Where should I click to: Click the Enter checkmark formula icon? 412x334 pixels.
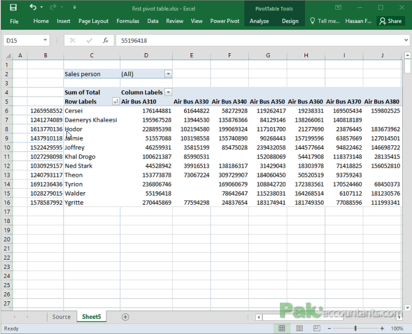89,41
